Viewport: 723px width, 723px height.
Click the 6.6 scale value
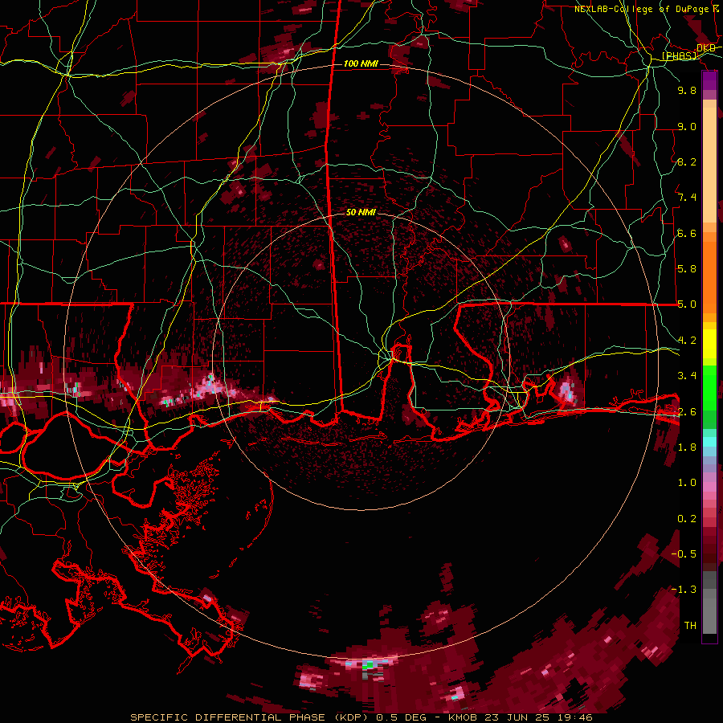687,233
